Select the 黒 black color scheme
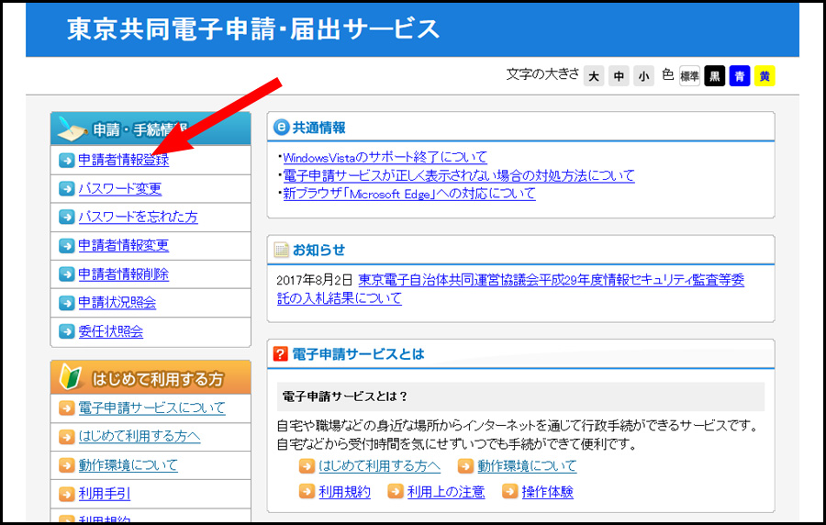The height and width of the screenshot is (525, 826). (x=715, y=76)
